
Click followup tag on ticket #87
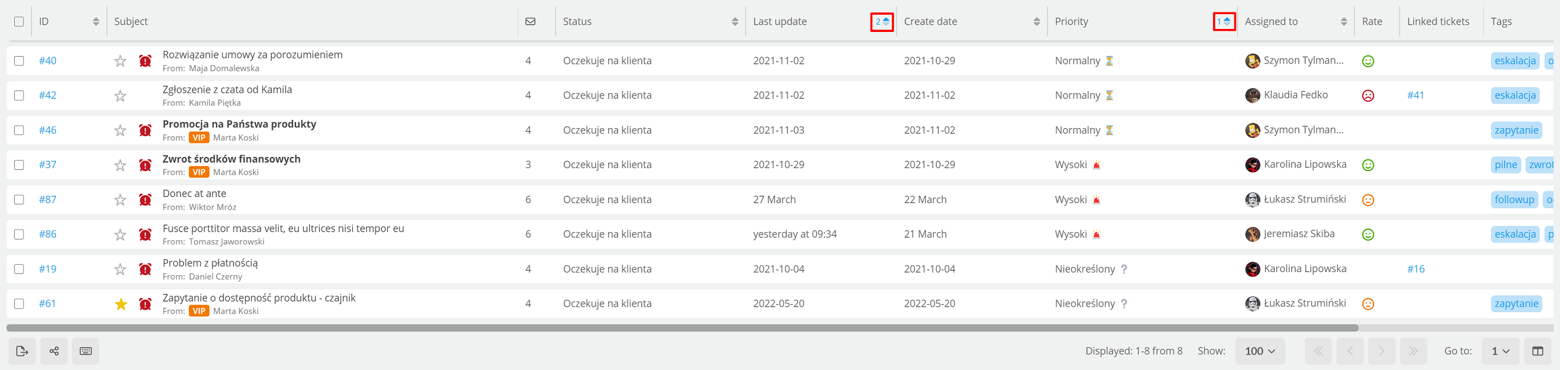point(1514,200)
